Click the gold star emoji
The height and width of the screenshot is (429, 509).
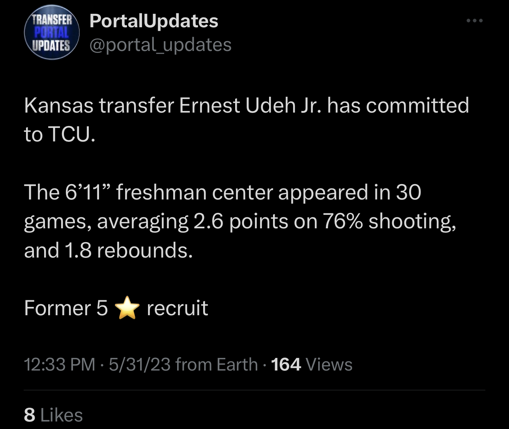(x=127, y=309)
